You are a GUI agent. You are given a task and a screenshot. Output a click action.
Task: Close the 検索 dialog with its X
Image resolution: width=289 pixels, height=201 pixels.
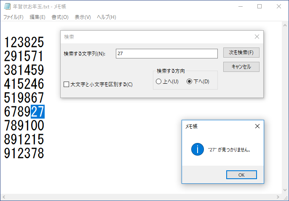[x=257, y=37]
